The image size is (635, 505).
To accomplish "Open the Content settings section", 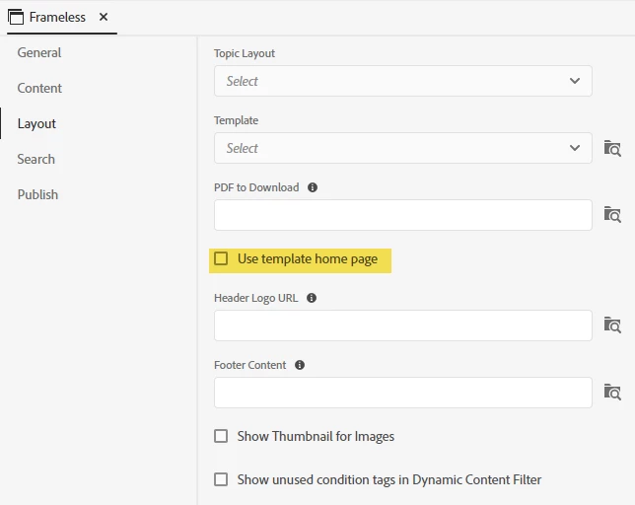I will click(39, 88).
